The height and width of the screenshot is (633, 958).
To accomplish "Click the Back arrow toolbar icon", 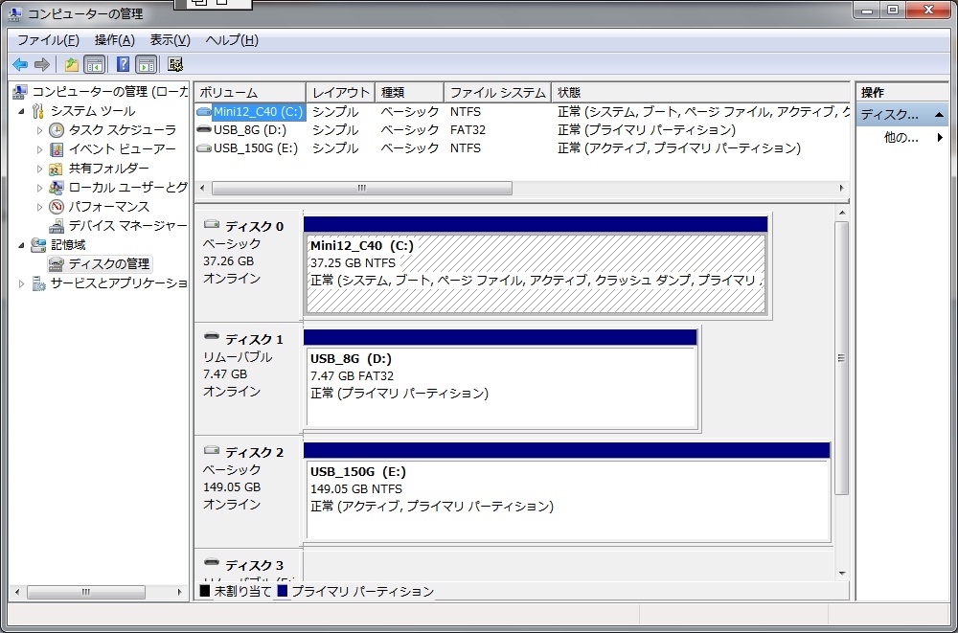I will [x=20, y=64].
